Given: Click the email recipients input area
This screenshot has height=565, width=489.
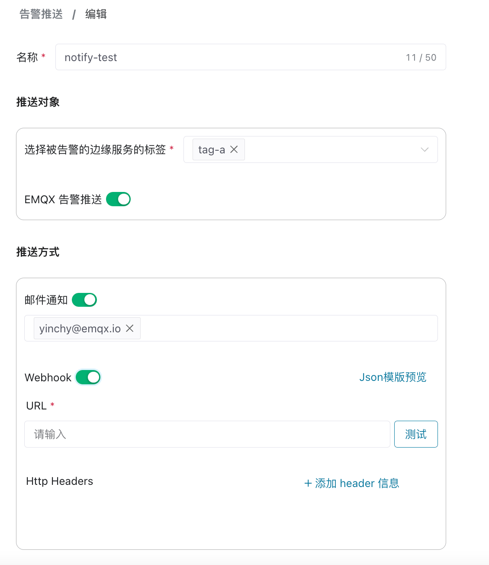Looking at the screenshot, I should (286, 328).
